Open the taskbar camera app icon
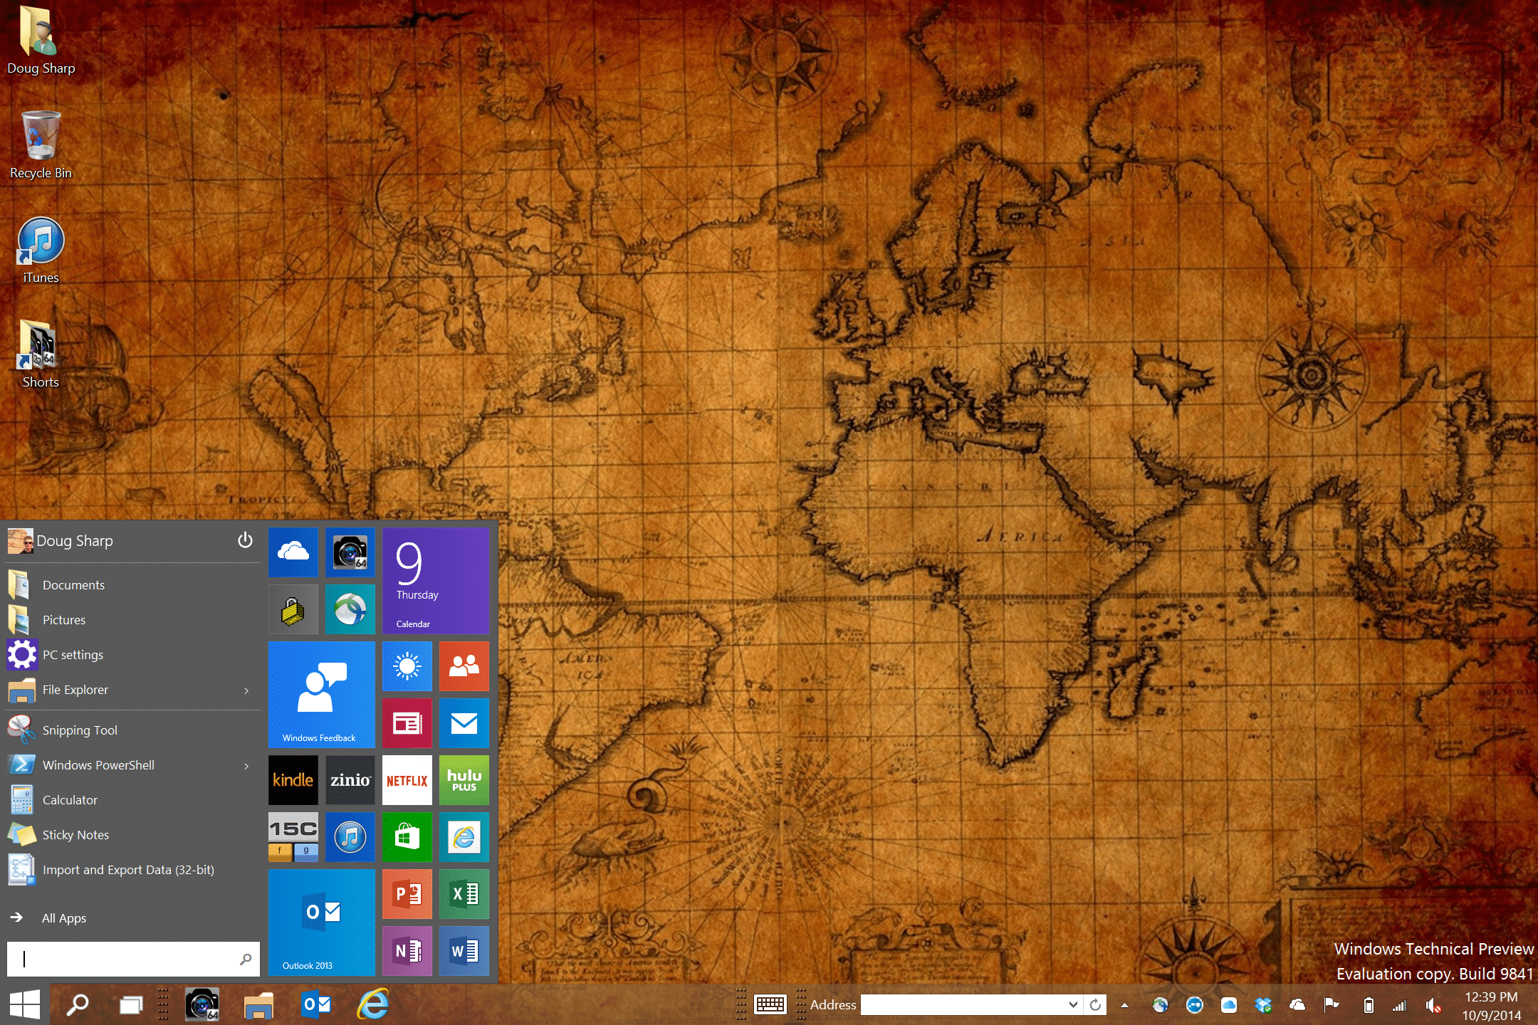Image resolution: width=1538 pixels, height=1025 pixels. pyautogui.click(x=202, y=1004)
